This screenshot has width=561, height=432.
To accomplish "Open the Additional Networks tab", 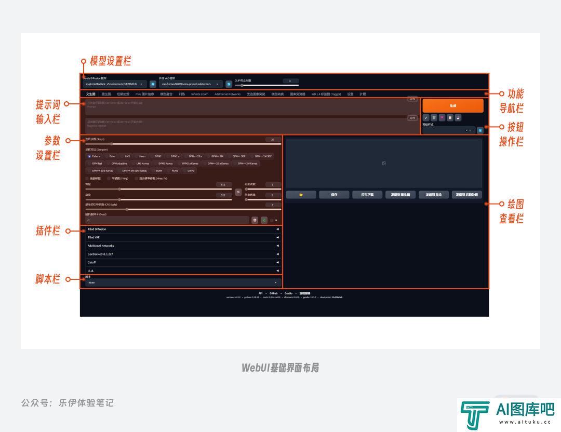I will pyautogui.click(x=228, y=94).
